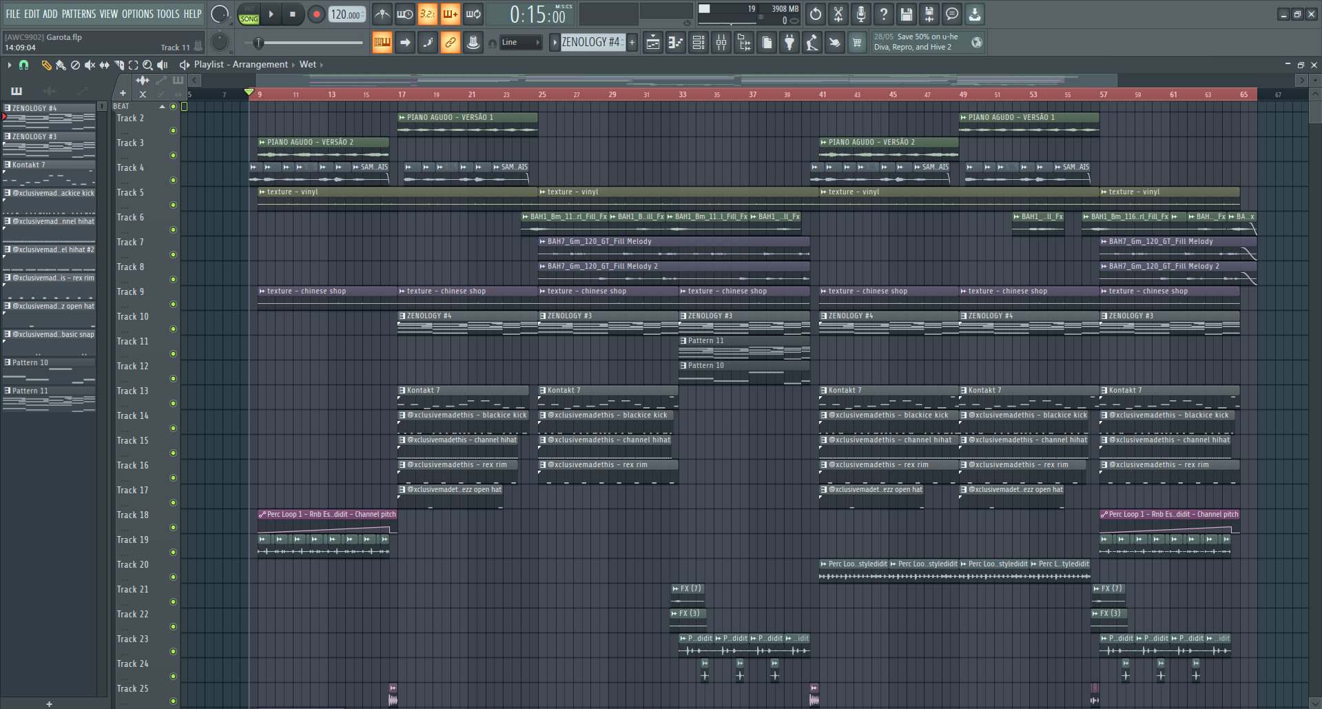Screen dimensions: 1322x709
Task: Open the help question mark button
Action: [x=884, y=14]
